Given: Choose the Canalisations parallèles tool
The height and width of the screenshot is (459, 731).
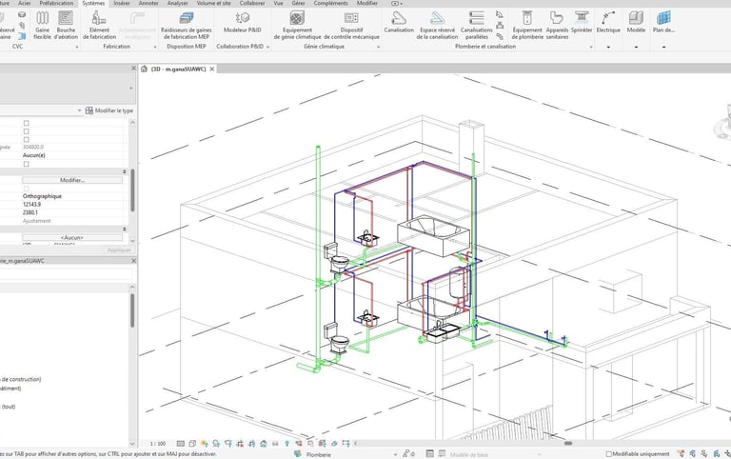Looking at the screenshot, I should pos(477,25).
